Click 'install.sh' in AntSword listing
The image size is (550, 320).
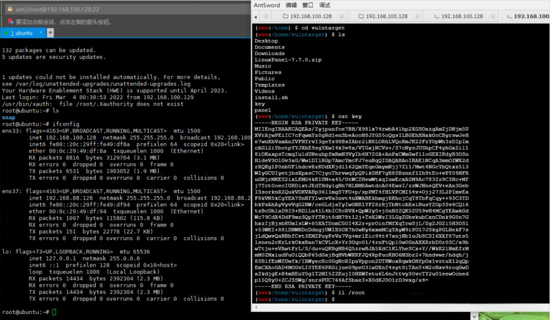[x=271, y=98]
